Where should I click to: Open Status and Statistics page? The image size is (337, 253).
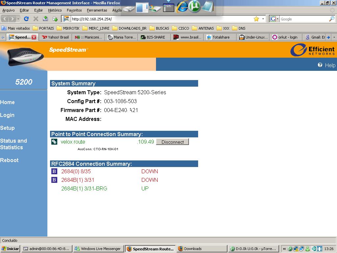click(x=13, y=144)
